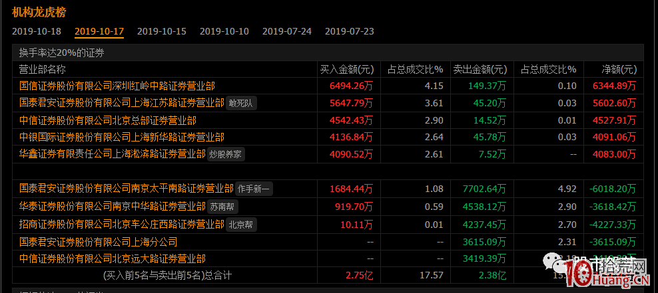Click net amount -4227.33万
This screenshot has width=658, height=293.
(x=613, y=225)
